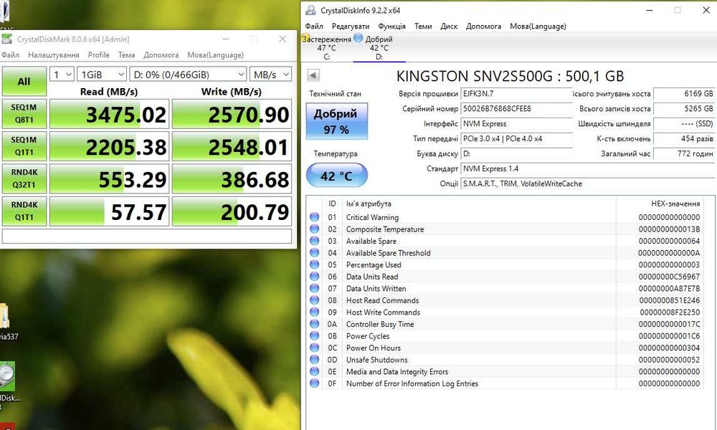Click the All benchmark button
The height and width of the screenshot is (430, 717).
(x=24, y=81)
